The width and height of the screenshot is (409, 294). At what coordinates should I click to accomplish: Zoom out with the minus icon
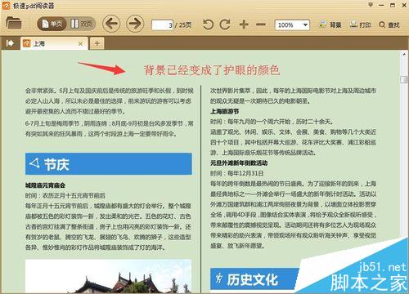point(261,24)
